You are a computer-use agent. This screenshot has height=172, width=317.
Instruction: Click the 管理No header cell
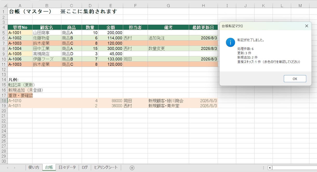[x=20, y=28]
